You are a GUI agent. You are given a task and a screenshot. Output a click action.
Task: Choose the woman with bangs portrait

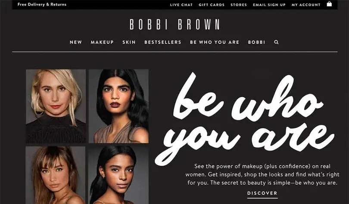[x=56, y=175]
